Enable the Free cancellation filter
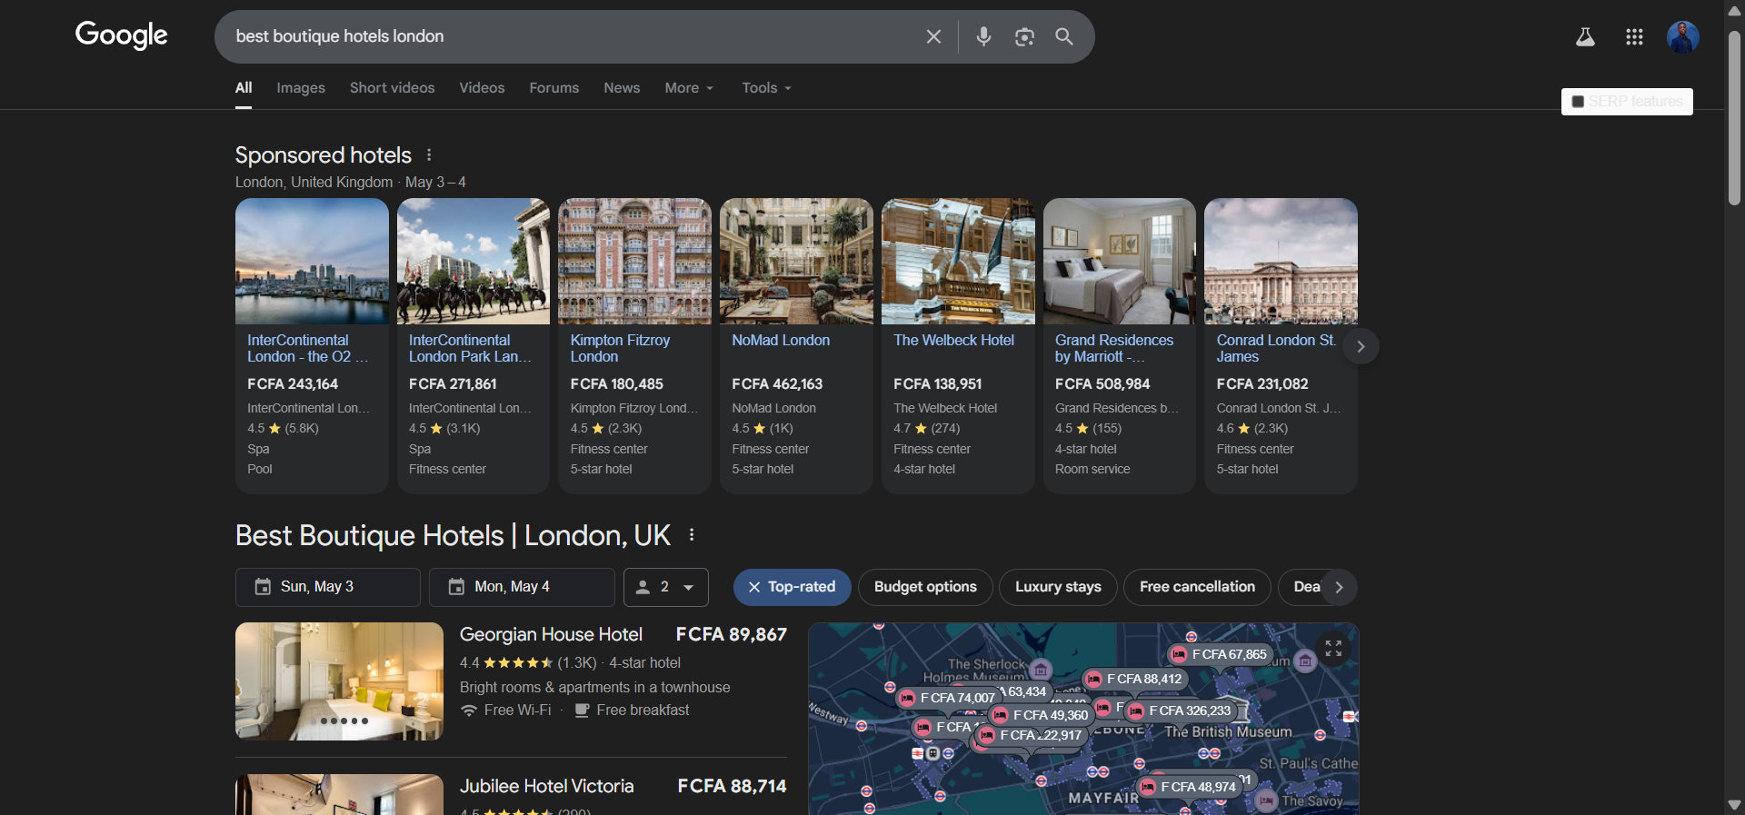Screen dimensions: 1745x815 coord(1197,587)
